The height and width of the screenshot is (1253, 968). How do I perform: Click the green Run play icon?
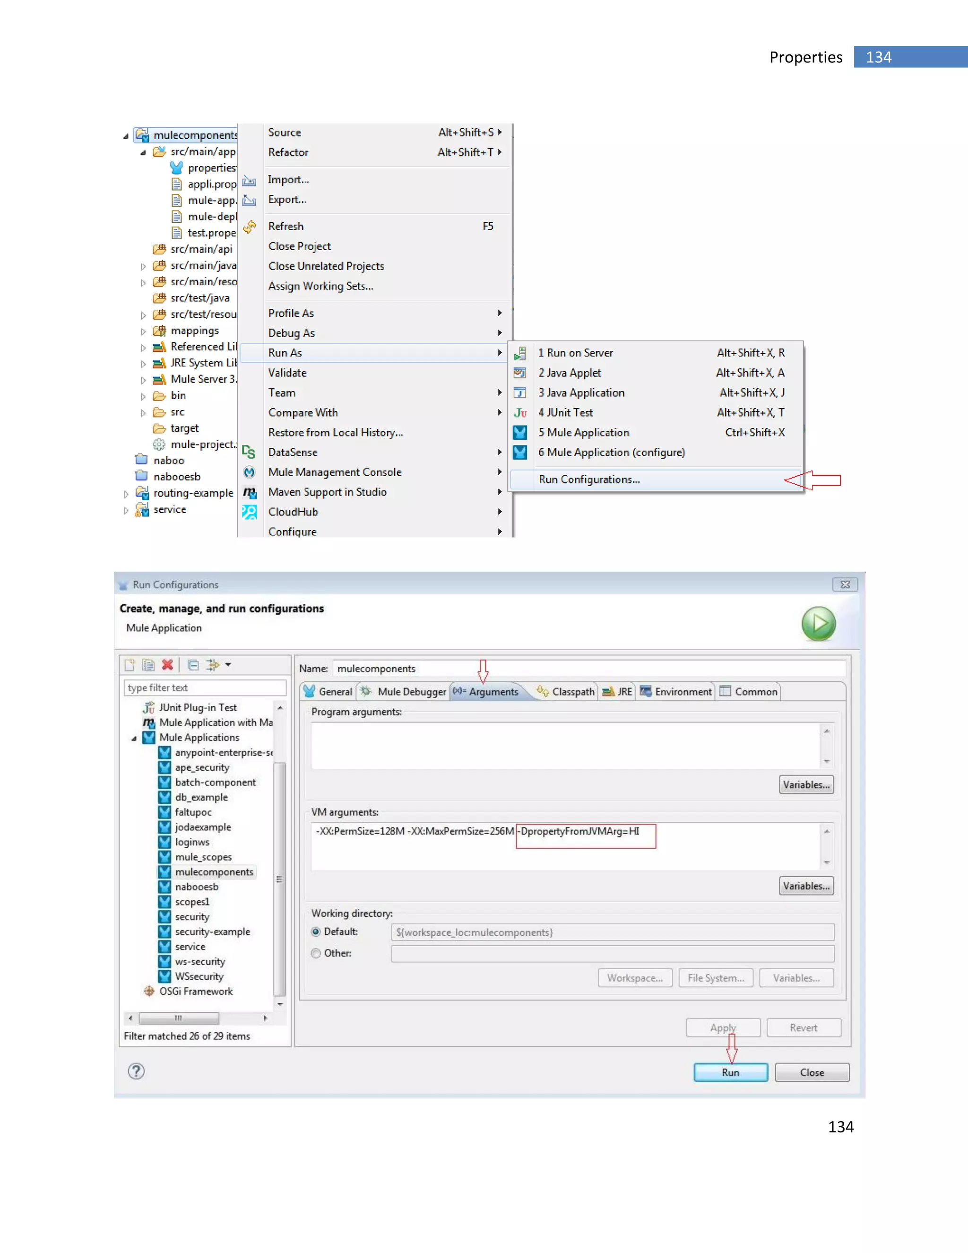(x=818, y=624)
